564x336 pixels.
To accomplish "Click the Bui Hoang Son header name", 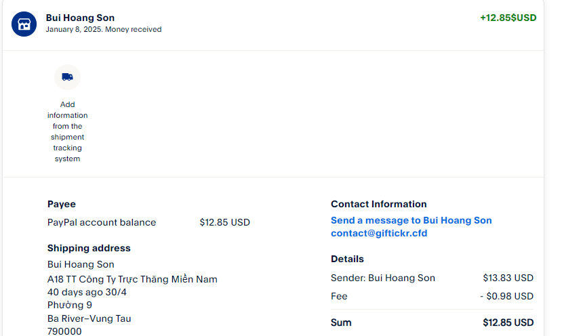I will (x=80, y=18).
